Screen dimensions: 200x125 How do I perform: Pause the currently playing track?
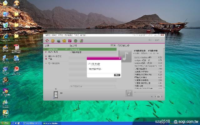(x=158, y=97)
